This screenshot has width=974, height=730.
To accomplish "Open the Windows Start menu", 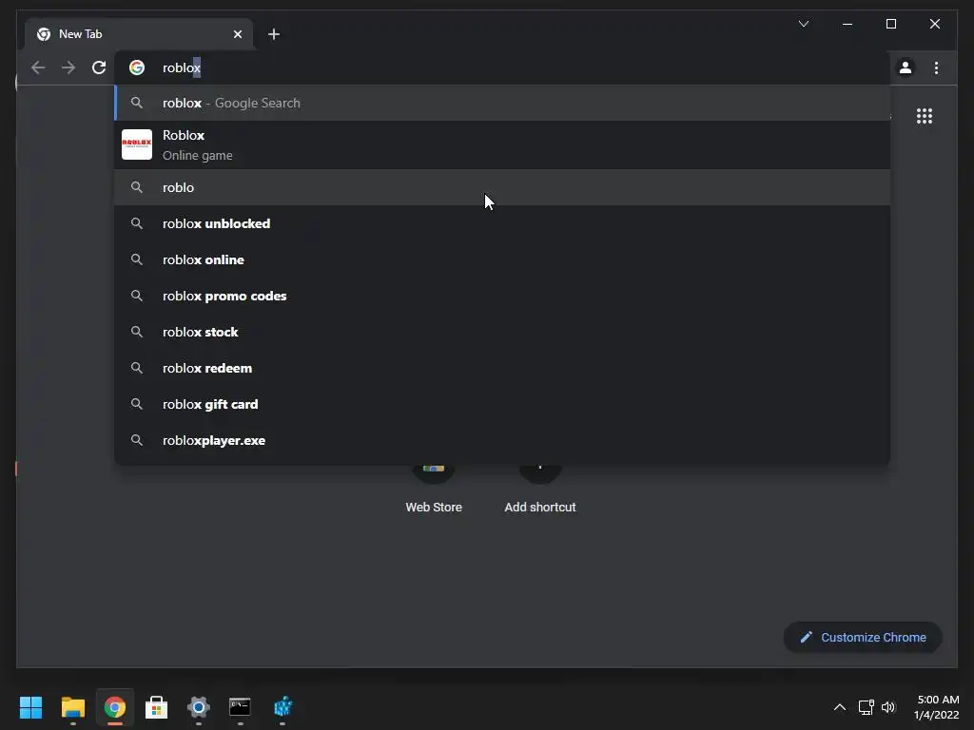I will tap(30, 707).
